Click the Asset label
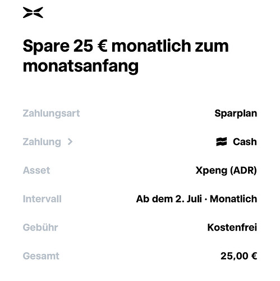The height and width of the screenshot is (281, 280). tap(36, 170)
